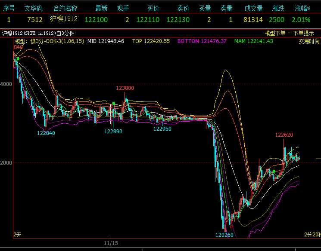Click the 120260 low price marker

(x=224, y=235)
